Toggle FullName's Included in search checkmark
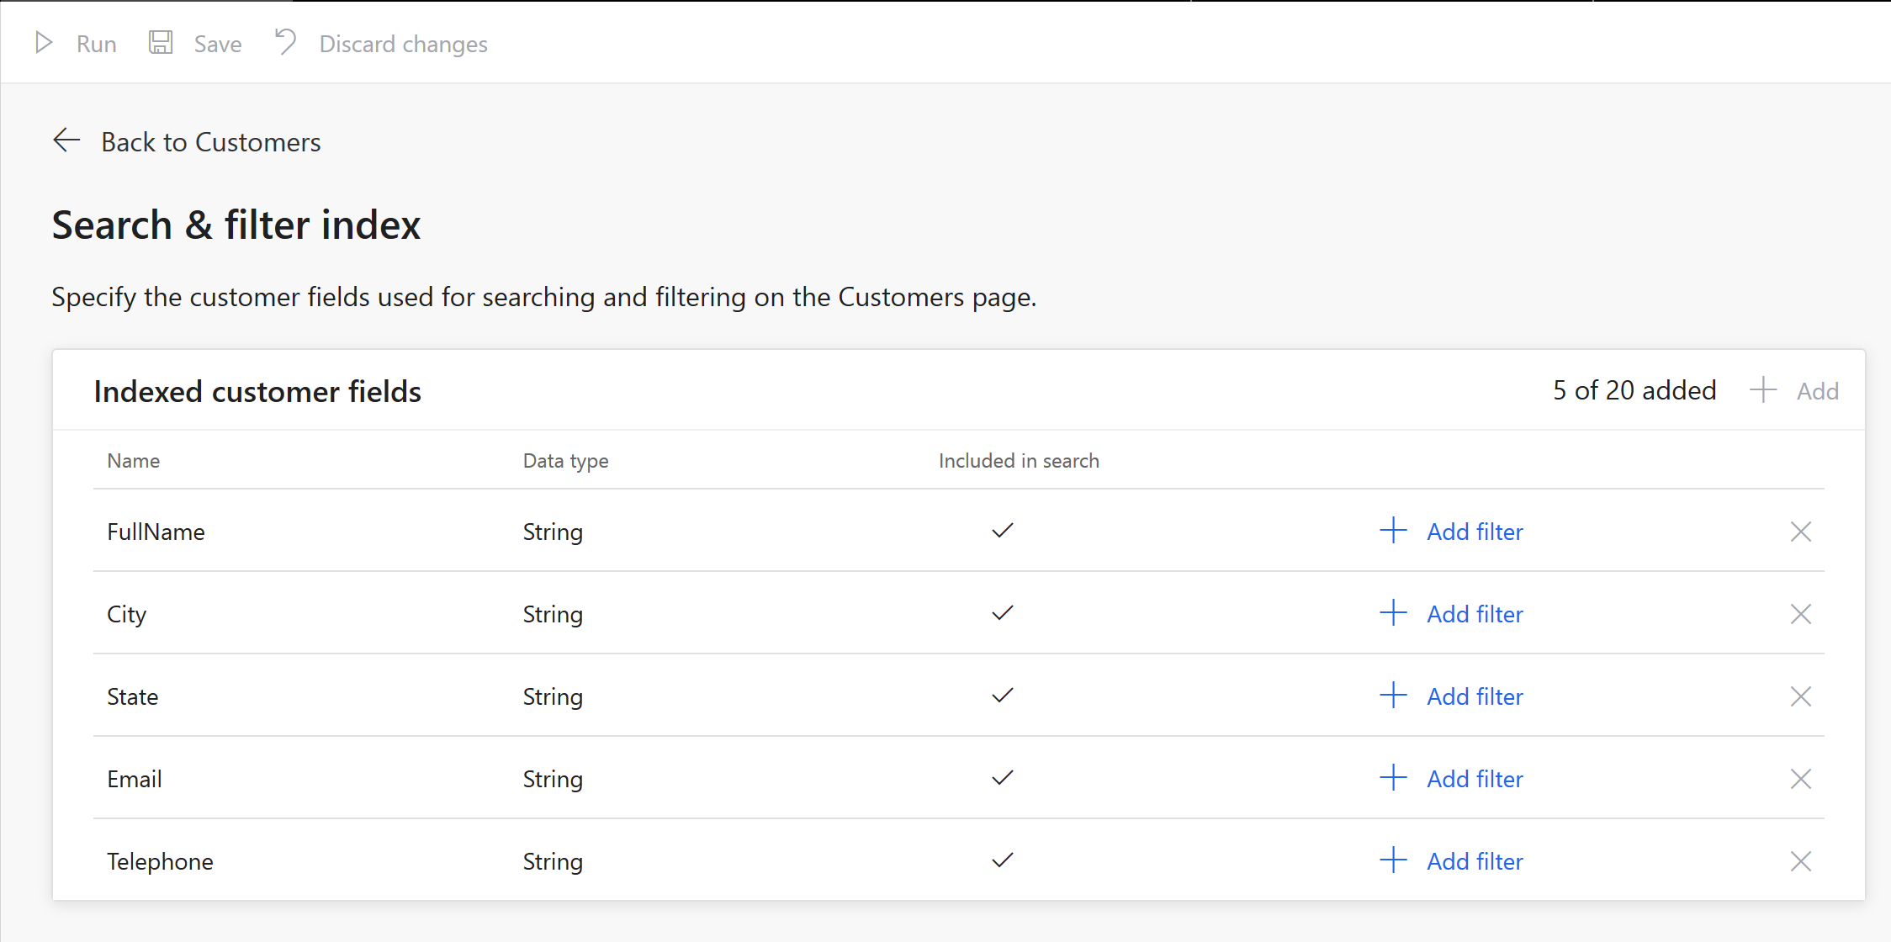Screen dimensions: 1891x942 coord(1003,530)
